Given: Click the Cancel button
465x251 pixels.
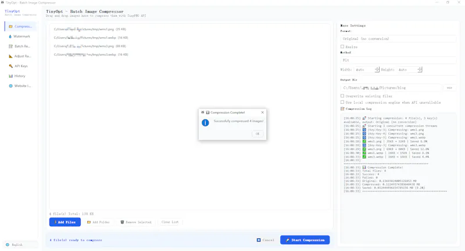Looking at the screenshot, I should pyautogui.click(x=266, y=240).
